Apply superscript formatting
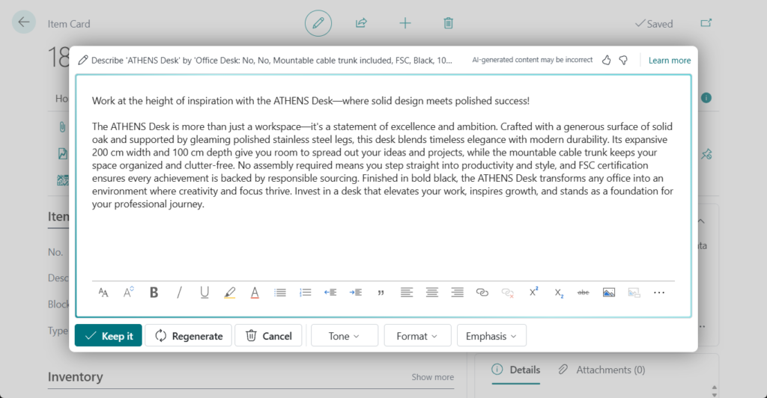The height and width of the screenshot is (398, 767). tap(533, 293)
